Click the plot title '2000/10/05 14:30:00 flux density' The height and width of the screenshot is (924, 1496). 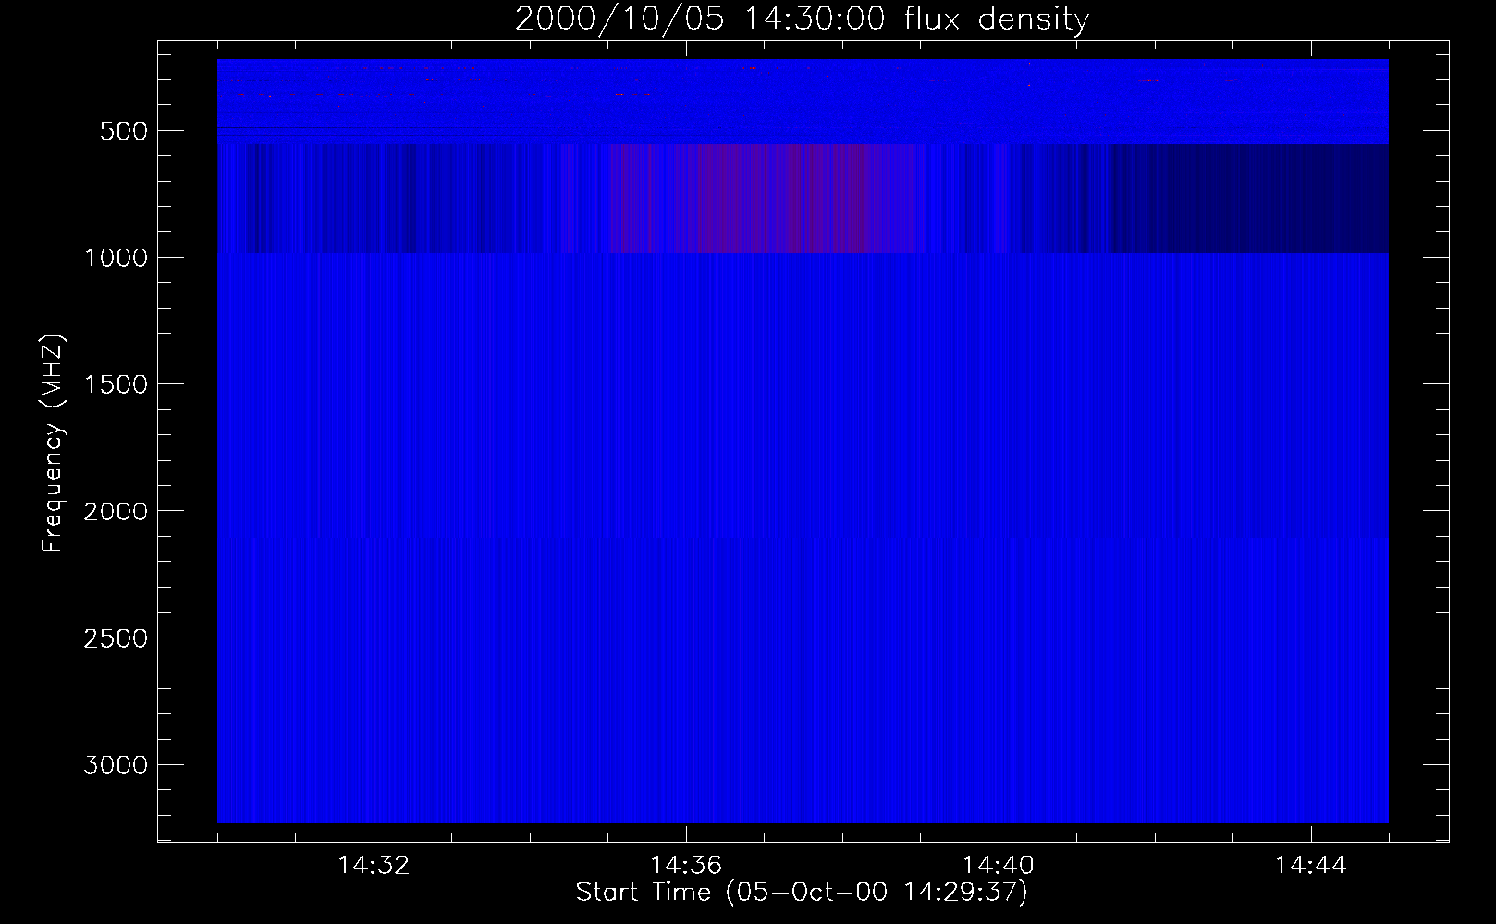[x=802, y=18]
